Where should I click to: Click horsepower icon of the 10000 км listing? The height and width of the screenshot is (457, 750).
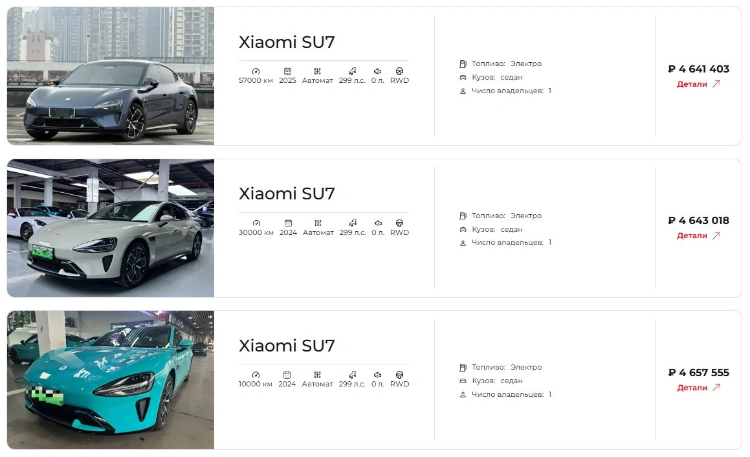click(352, 375)
